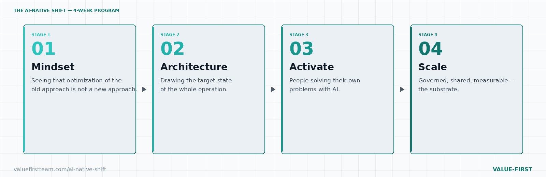Click the STAGE 2 label
The height and width of the screenshot is (177, 546).
pos(170,35)
